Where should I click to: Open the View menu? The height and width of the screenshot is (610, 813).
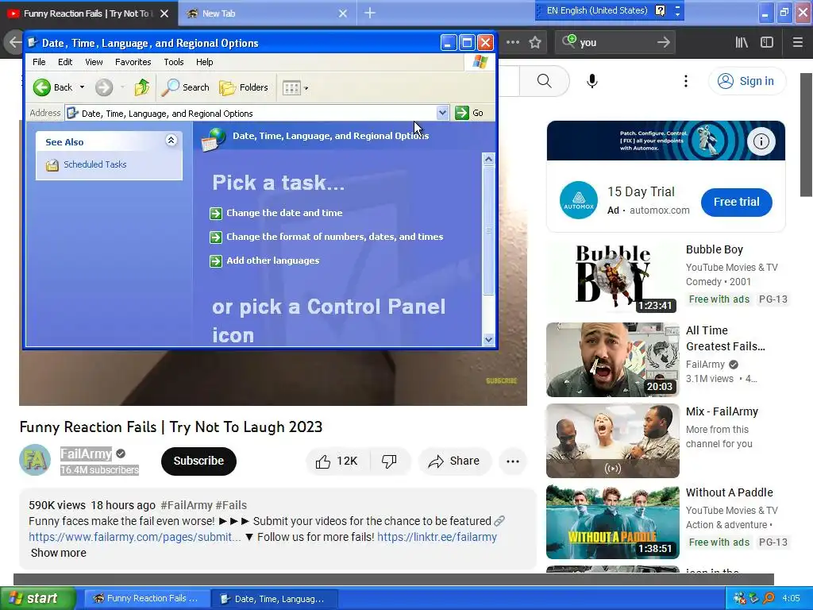pyautogui.click(x=94, y=62)
